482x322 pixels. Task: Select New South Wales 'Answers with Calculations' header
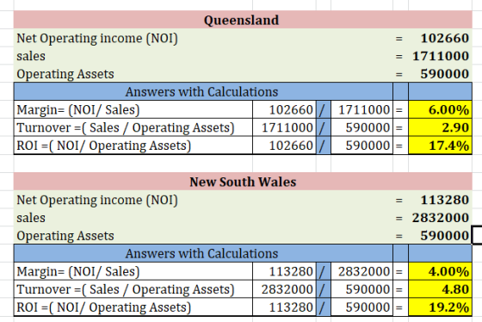[203, 253]
